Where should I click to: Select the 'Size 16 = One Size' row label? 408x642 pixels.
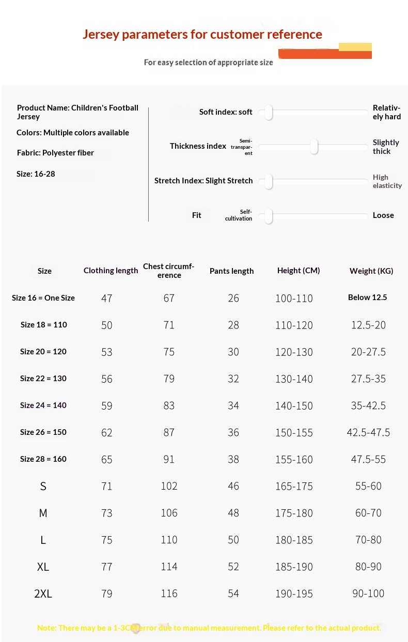point(43,298)
